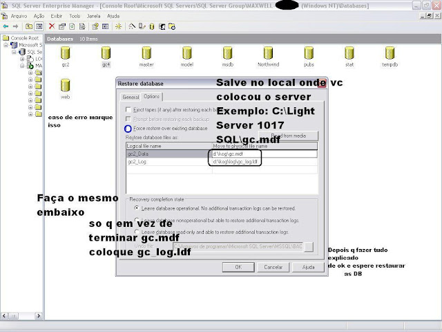Select the gc2_Data logical file row
Image resolution: width=442 pixels, height=332 pixels.
(169, 154)
